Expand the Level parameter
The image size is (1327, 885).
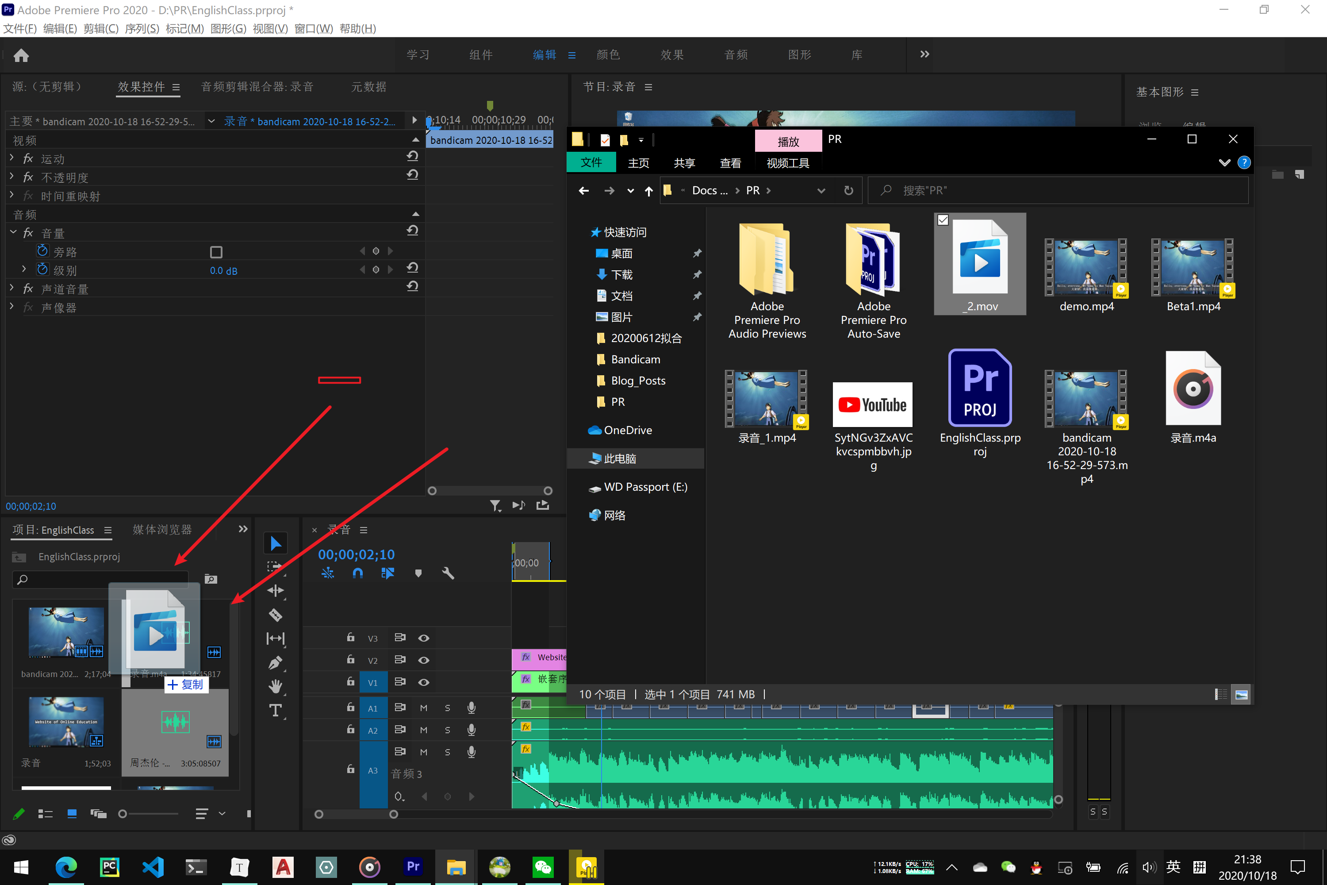[24, 269]
